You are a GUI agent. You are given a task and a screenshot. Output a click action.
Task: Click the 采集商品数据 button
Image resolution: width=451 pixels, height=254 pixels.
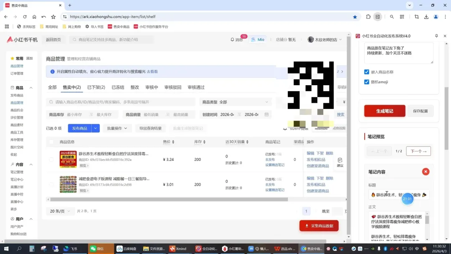[319, 226]
